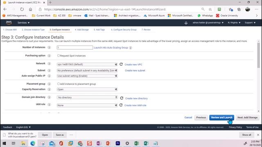Go to step 1 Choose AMI
Screen dimensions: 262x147
tap(10, 30)
